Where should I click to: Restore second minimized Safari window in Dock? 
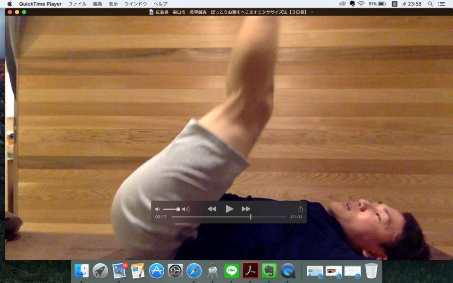pos(334,272)
